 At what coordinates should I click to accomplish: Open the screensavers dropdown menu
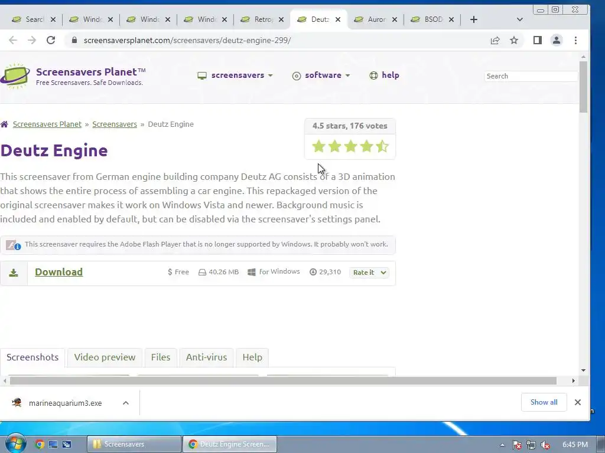coord(235,75)
